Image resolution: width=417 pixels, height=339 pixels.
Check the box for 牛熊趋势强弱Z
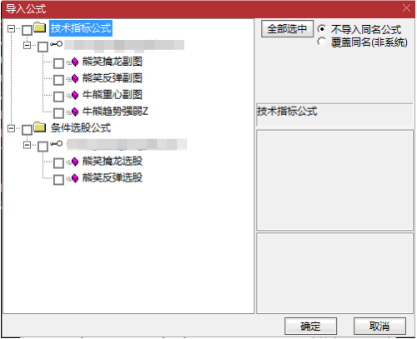click(58, 113)
